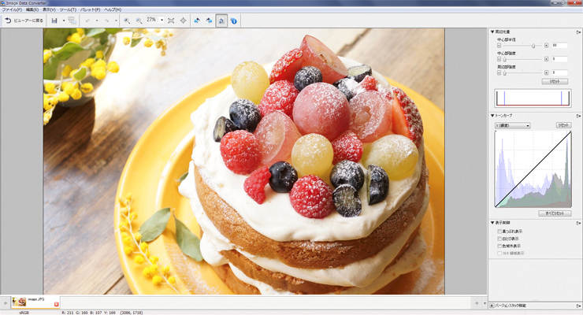Screen dimensions: 583x315
Task: Open the ツール(T) menu
Action: click(x=68, y=9)
